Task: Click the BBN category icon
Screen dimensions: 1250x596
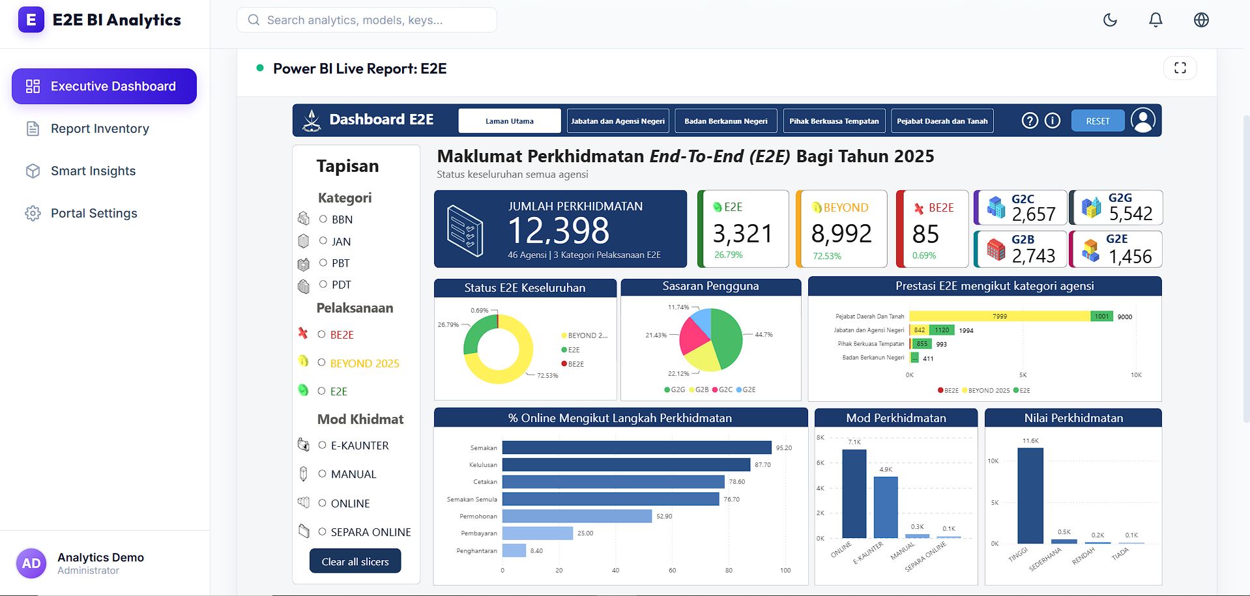Action: (303, 218)
